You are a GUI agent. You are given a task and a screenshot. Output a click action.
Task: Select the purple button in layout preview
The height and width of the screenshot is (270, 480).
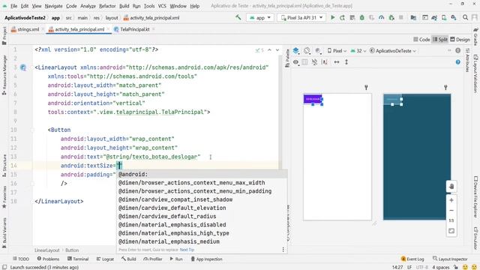click(x=313, y=99)
